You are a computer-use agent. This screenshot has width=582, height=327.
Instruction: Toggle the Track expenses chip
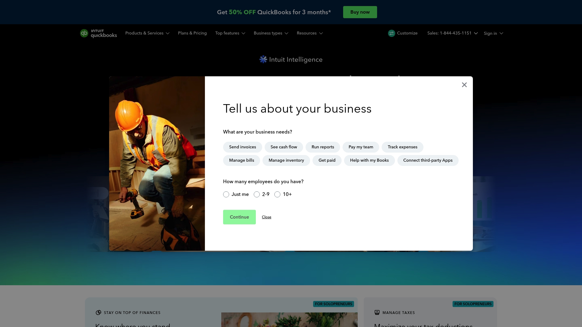[x=403, y=147]
